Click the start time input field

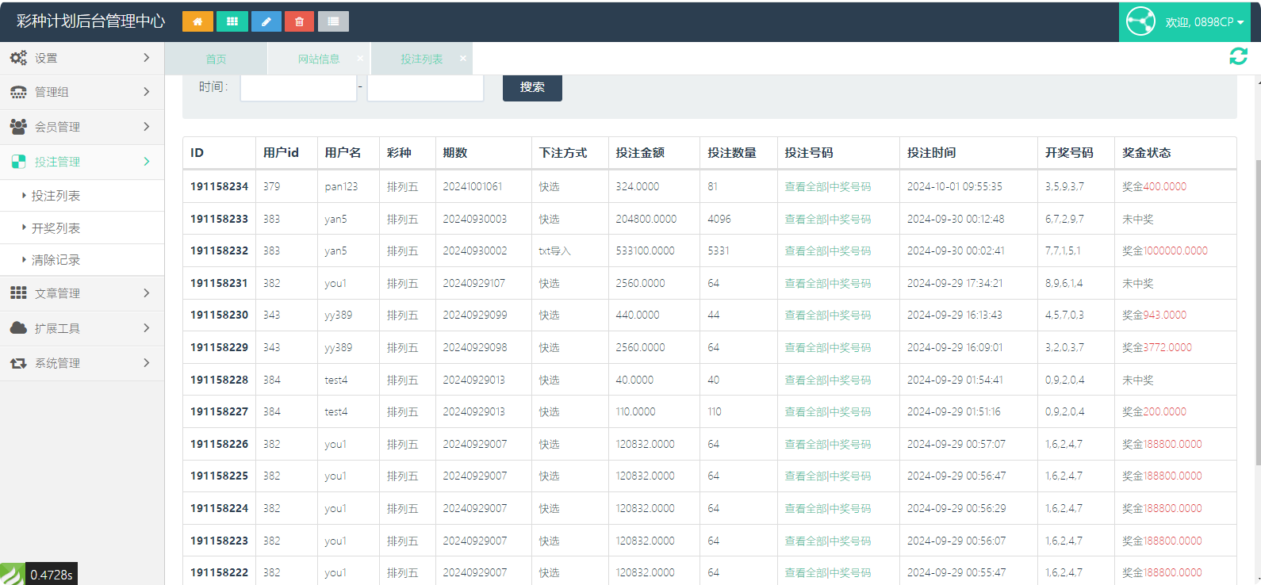point(298,87)
